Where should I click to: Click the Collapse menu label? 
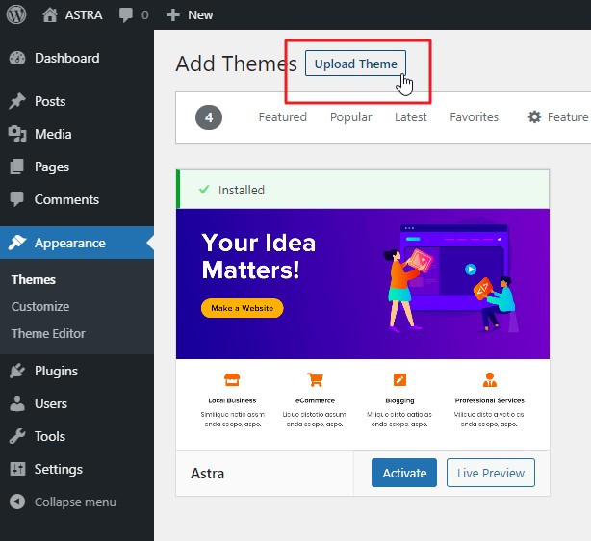tap(75, 502)
